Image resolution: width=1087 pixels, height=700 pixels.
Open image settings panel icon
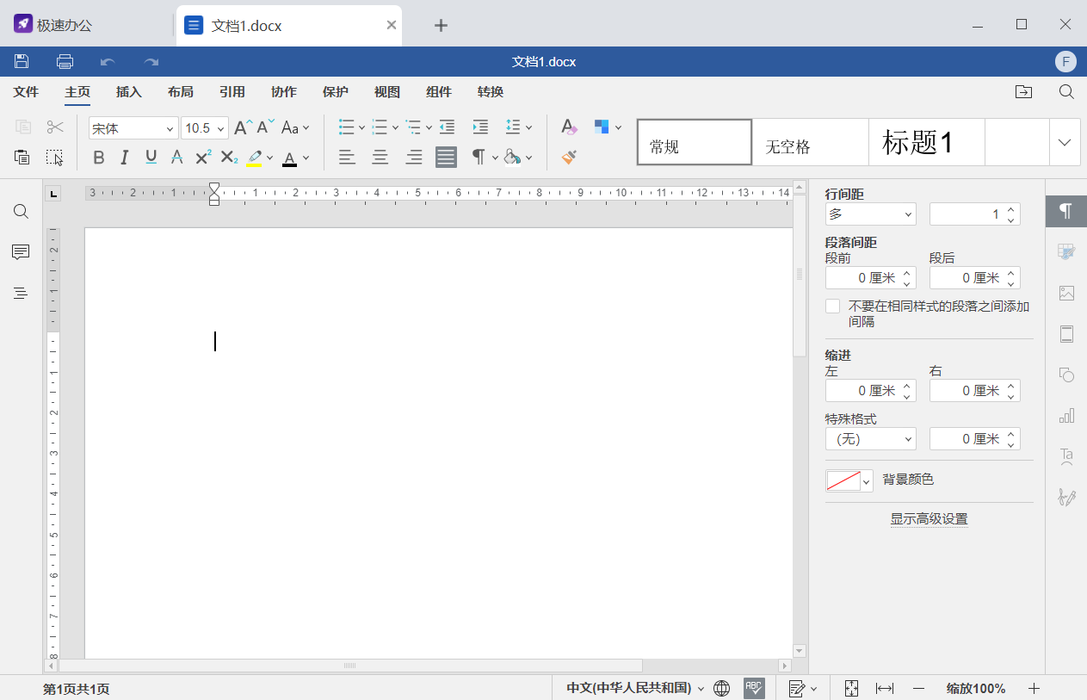[1066, 293]
